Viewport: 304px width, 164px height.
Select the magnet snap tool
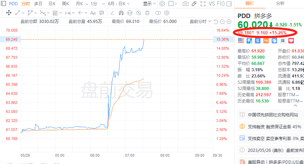121,13
